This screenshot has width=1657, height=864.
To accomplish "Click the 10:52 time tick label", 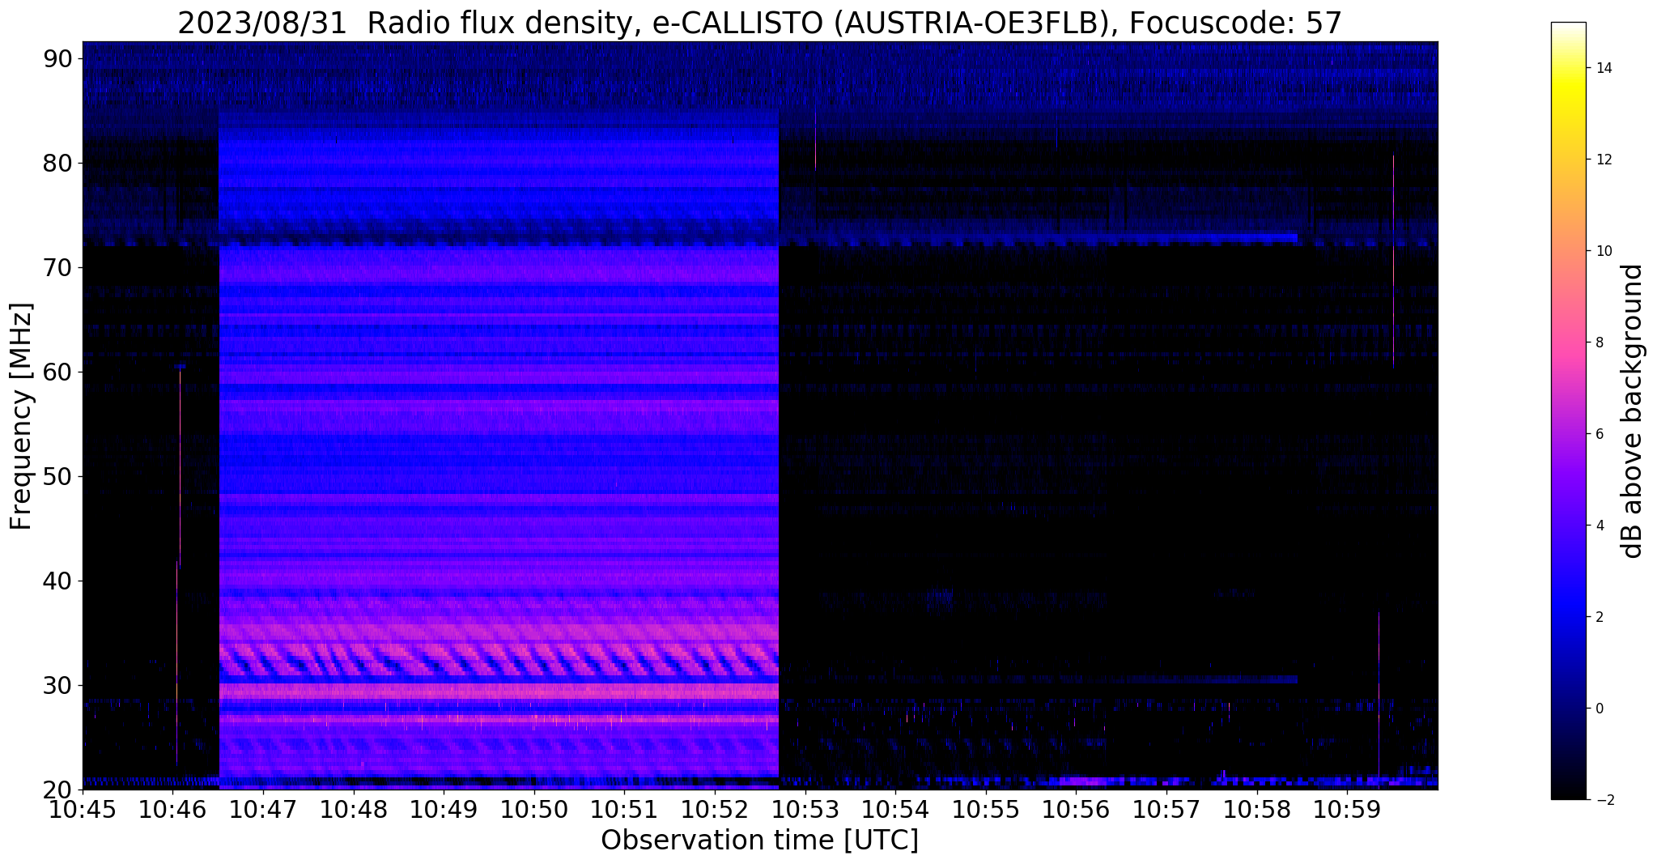I will [x=715, y=809].
